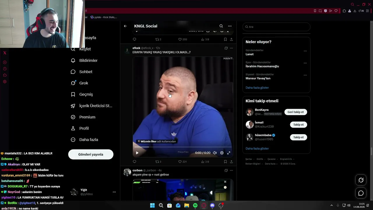Screen dimensions: 373x210
Task: Go back using the arrow beside KNGL Social
Action: pos(125,26)
